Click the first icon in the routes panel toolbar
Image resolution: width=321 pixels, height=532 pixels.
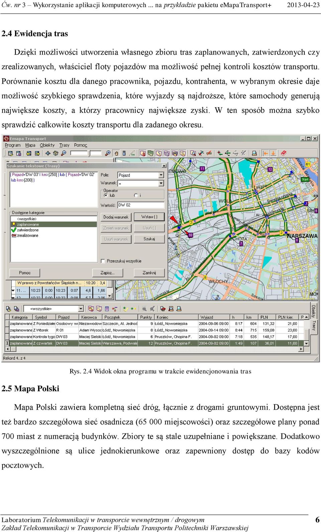9,308
